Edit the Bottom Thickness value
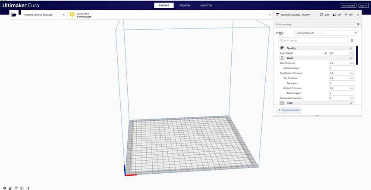This screenshot has height=190, width=371. coord(342,88)
